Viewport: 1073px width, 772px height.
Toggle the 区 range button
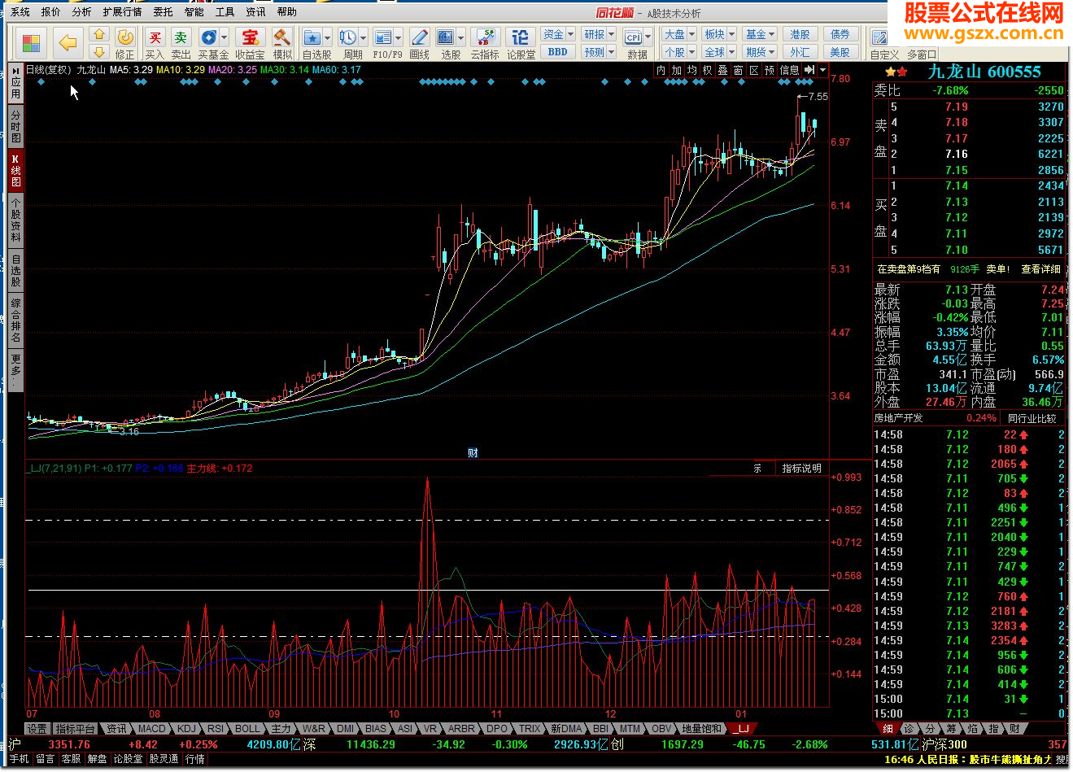[754, 71]
